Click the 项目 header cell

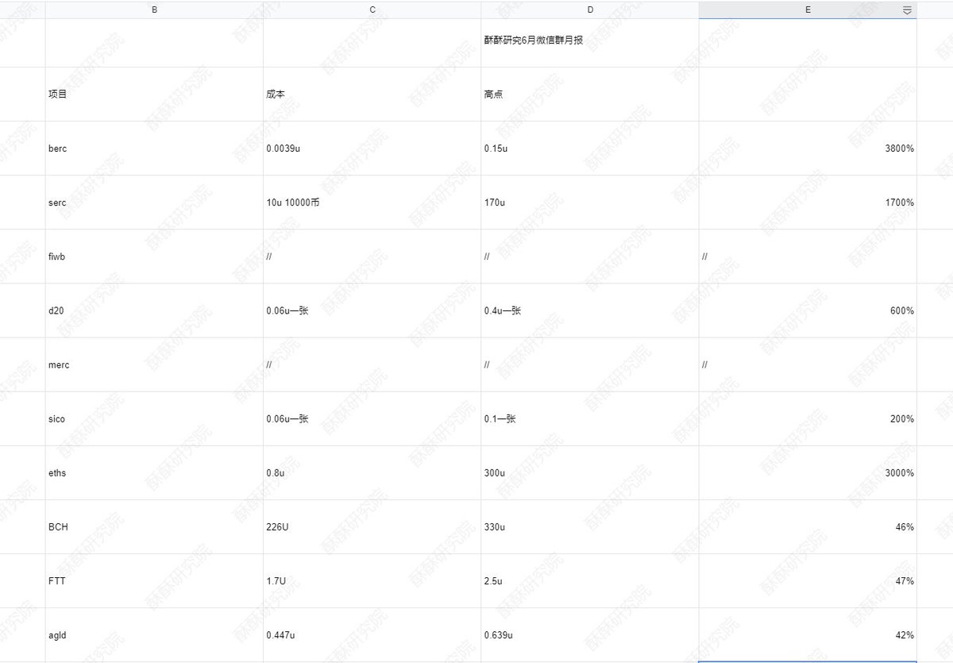pyautogui.click(x=154, y=94)
